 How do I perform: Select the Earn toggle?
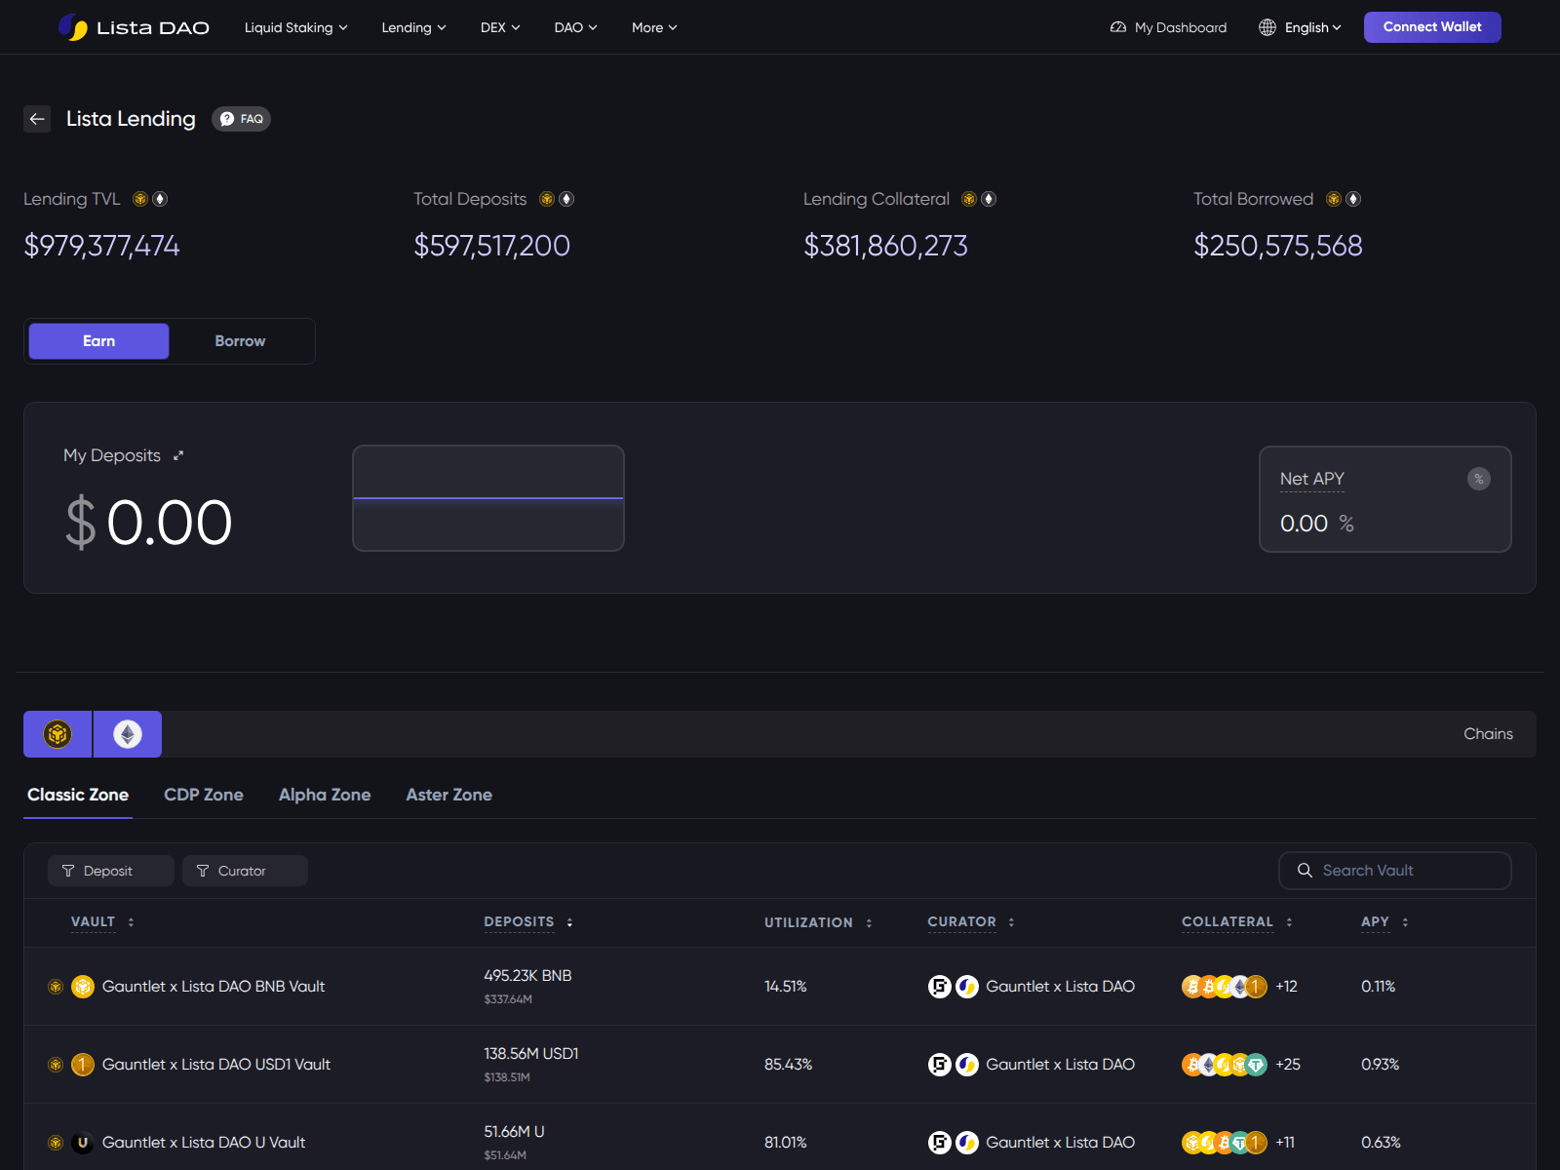(x=98, y=341)
